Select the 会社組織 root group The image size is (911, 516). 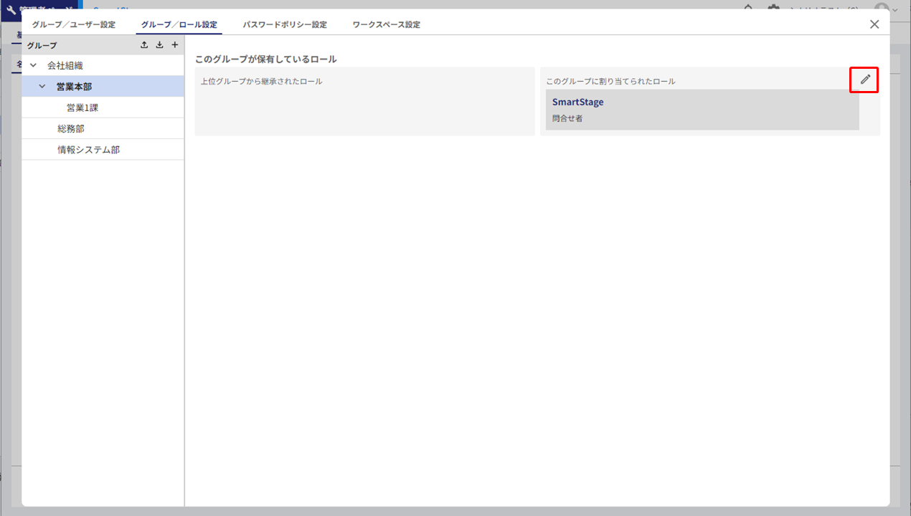[65, 66]
